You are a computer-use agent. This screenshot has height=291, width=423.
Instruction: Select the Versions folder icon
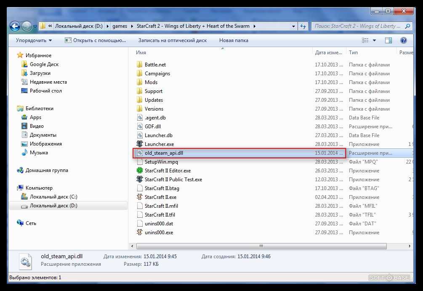139,109
